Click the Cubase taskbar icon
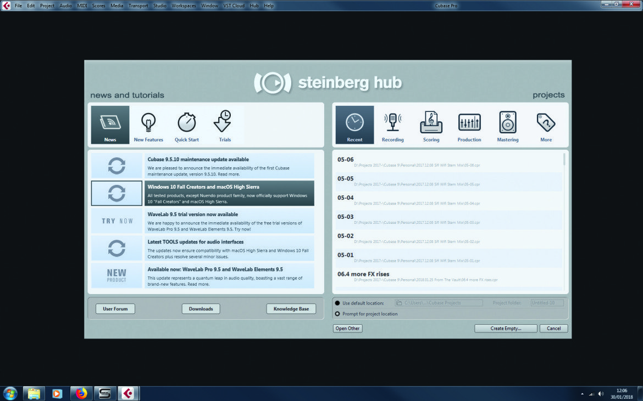 pyautogui.click(x=129, y=394)
